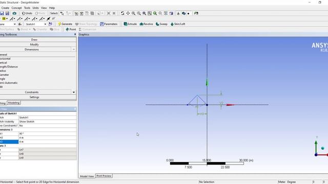Click the New Sketch icon
Viewport: 328px width, 184px height.
click(x=50, y=24)
